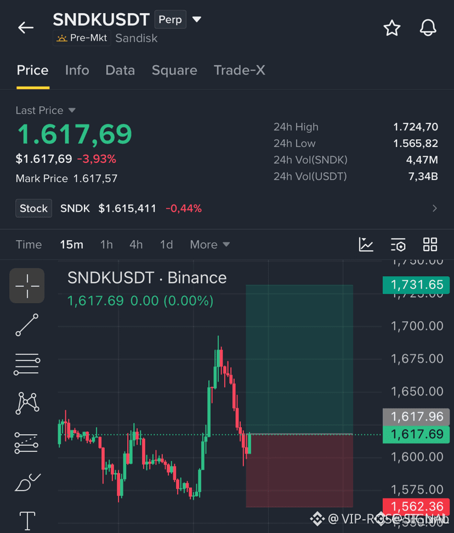Switch to the Data tab
Screen dimensions: 454x533
point(120,70)
